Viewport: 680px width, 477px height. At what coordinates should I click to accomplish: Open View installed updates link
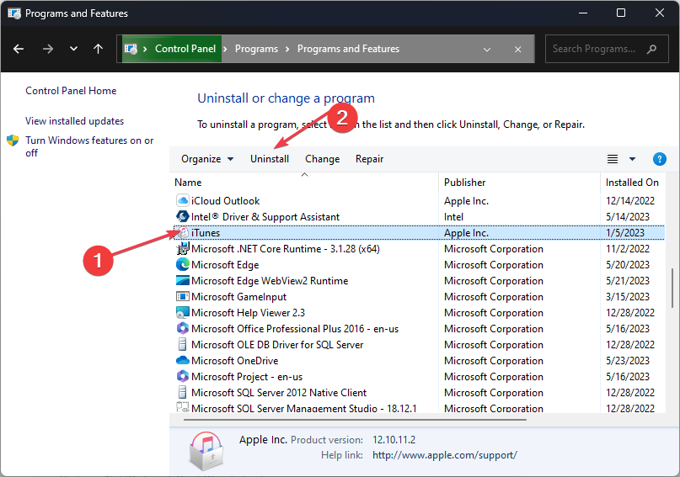75,121
